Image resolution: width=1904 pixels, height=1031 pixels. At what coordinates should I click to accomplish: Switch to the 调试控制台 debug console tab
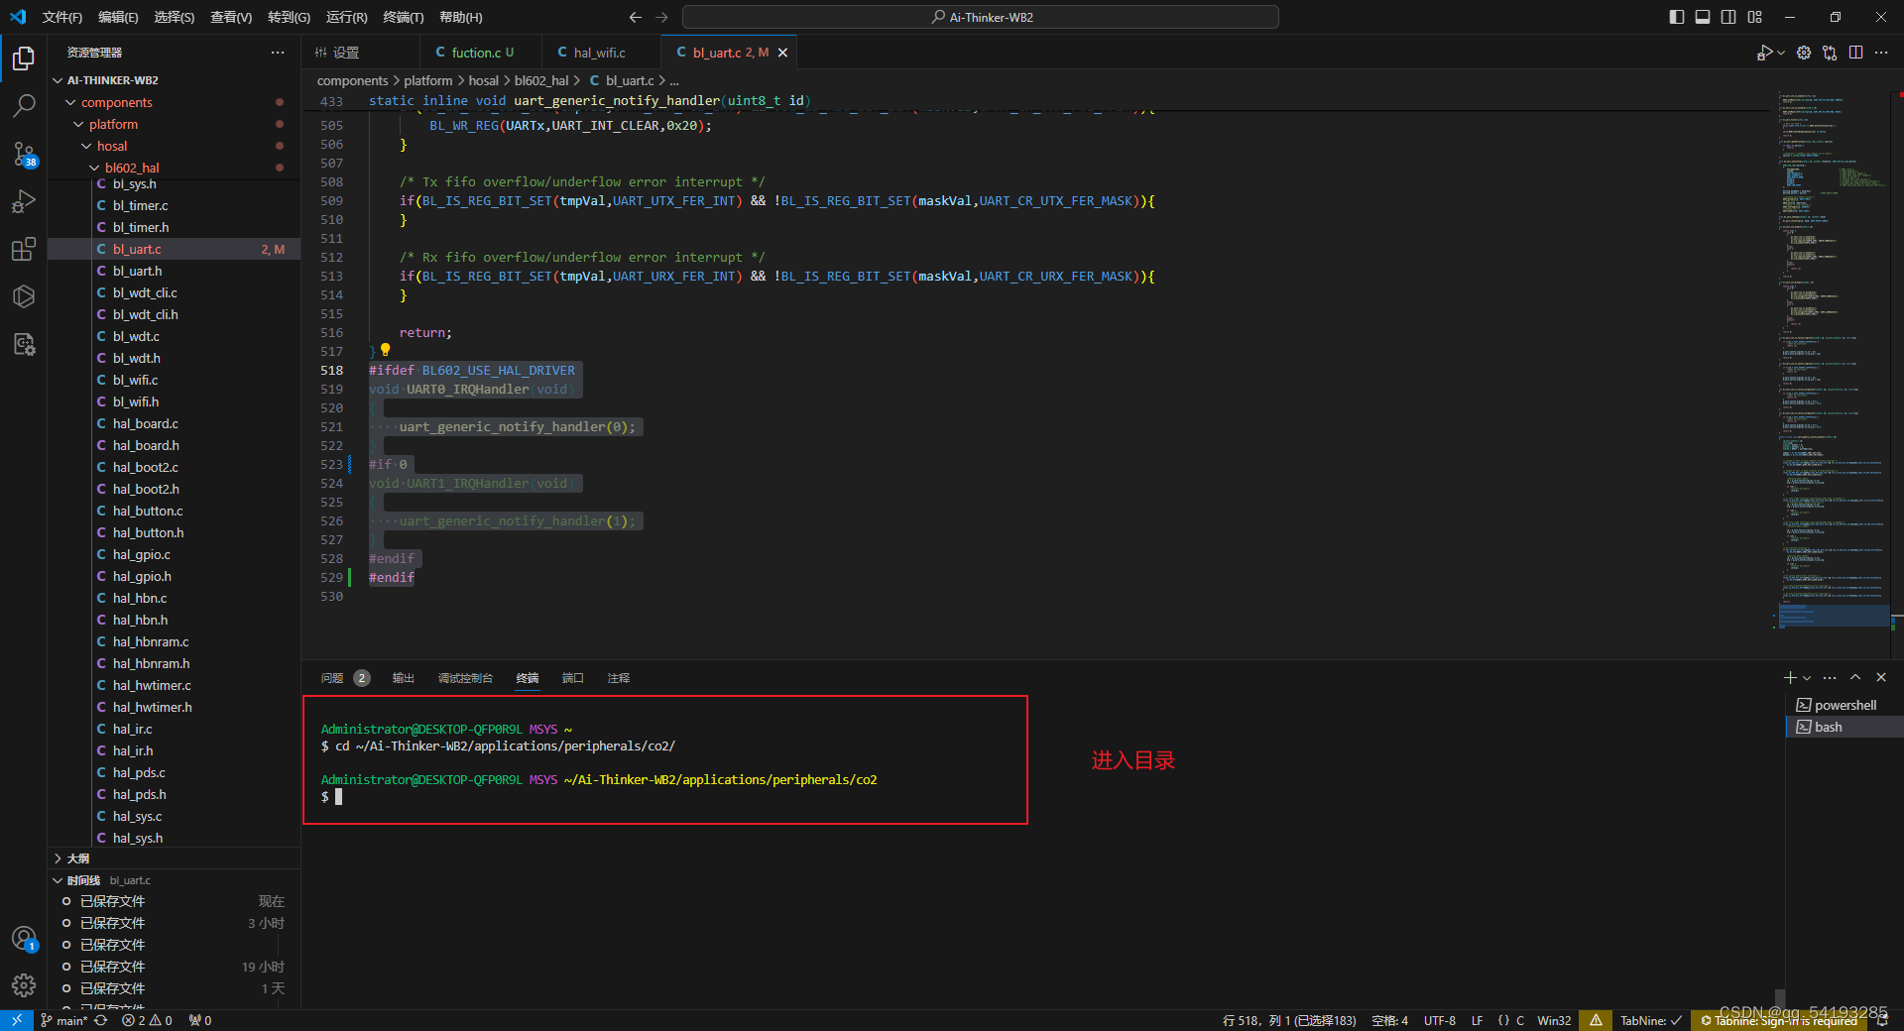pos(465,678)
